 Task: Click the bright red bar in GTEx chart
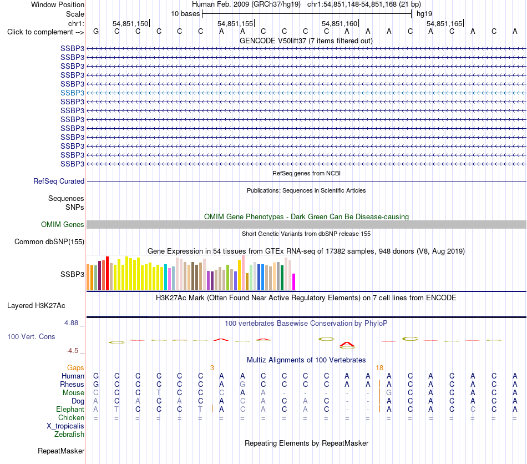pyautogui.click(x=107, y=274)
